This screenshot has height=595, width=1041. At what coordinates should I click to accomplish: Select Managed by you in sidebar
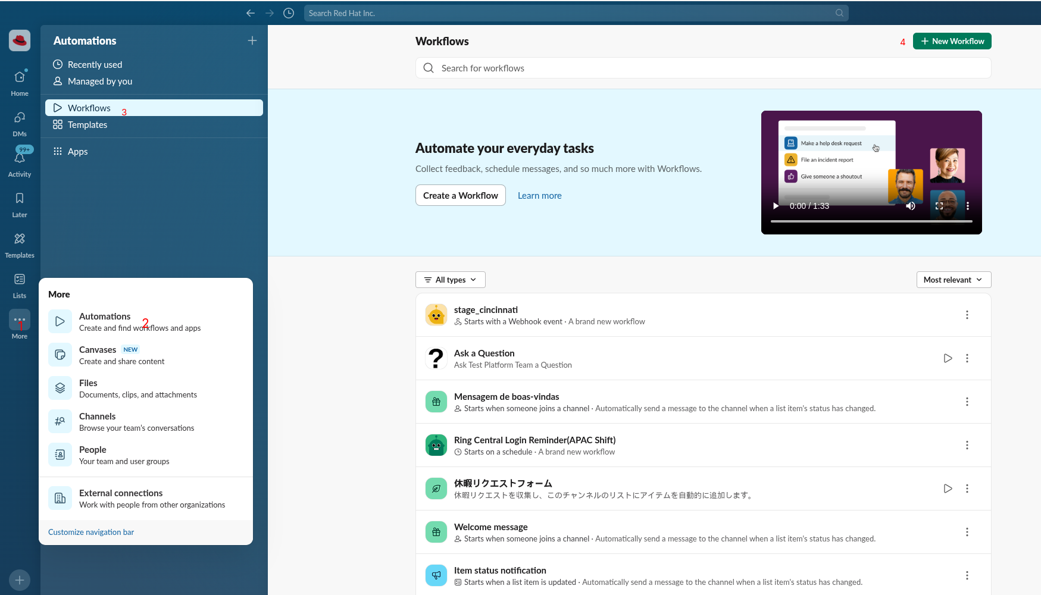(154, 81)
